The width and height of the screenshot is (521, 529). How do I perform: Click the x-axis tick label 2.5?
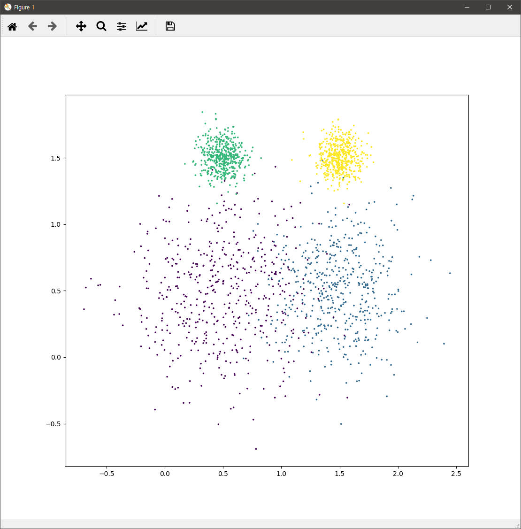pos(456,474)
